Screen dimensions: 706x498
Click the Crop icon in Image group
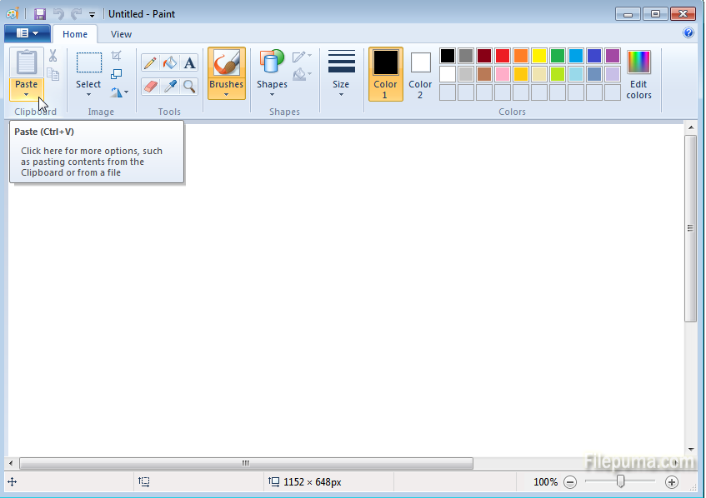point(117,56)
